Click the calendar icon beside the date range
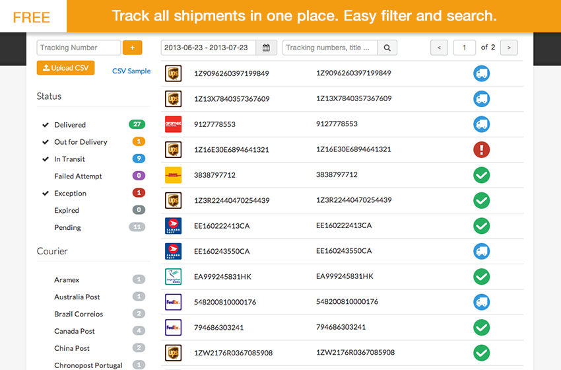Screen dimensions: 561x370 (x=266, y=48)
